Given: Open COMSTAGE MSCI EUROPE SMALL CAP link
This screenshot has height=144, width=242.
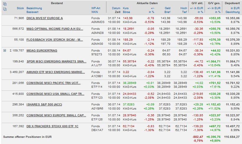Looking at the screenshot, I should (55, 115).
